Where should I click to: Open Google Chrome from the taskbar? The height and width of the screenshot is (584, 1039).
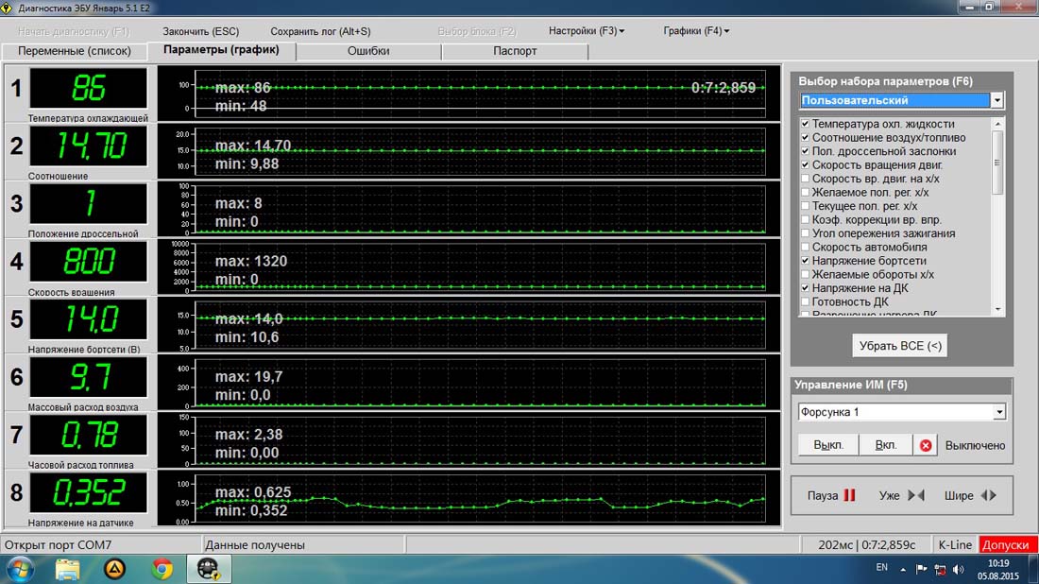pyautogui.click(x=162, y=569)
